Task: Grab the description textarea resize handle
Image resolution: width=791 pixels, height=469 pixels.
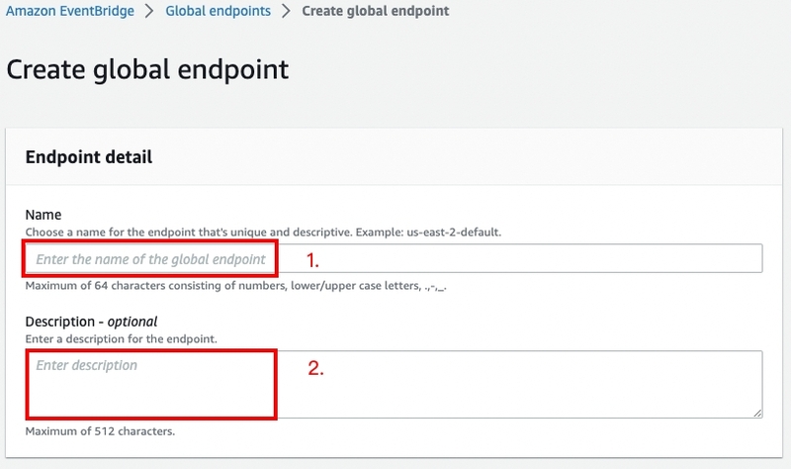Action: pyautogui.click(x=757, y=413)
